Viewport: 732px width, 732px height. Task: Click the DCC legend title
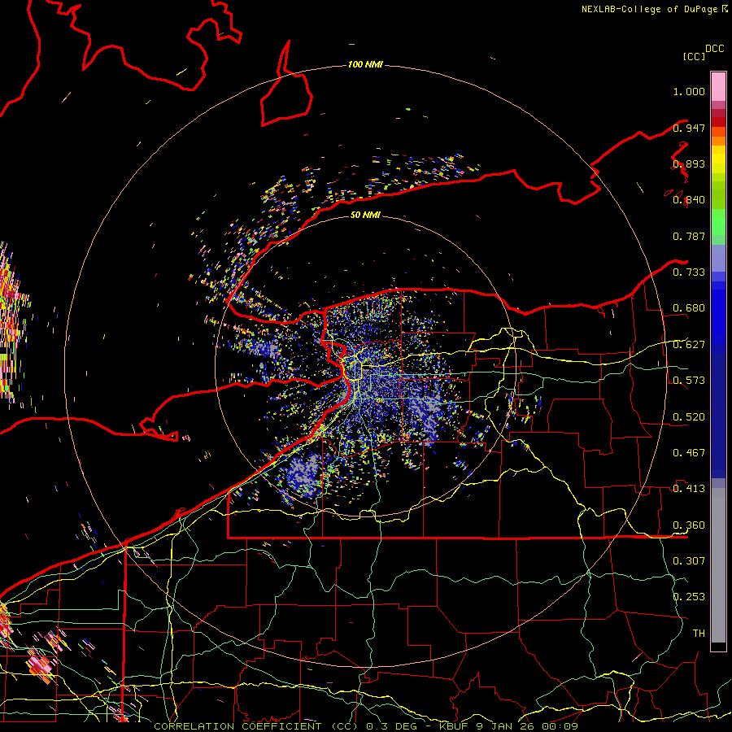point(714,49)
